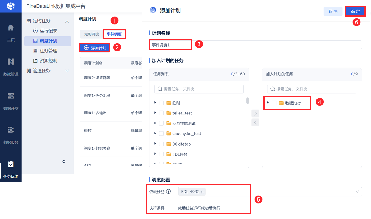Expand the 临时 folder
Image resolution: width=371 pixels, height=219 pixels.
[155, 103]
